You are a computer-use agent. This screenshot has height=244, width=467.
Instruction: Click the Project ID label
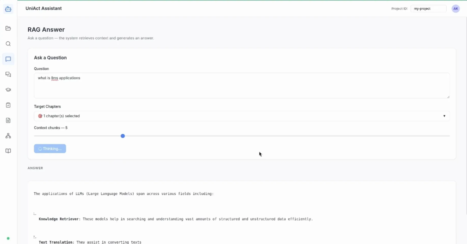[399, 9]
